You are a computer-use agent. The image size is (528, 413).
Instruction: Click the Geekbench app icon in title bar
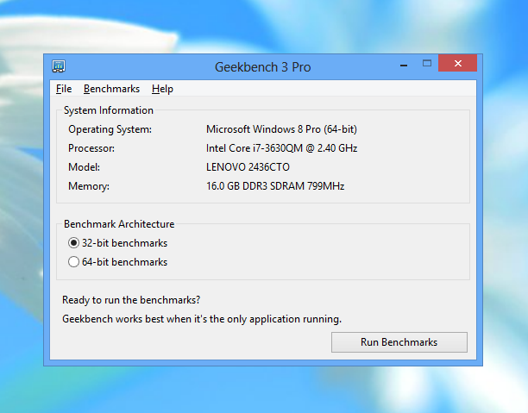pyautogui.click(x=59, y=66)
